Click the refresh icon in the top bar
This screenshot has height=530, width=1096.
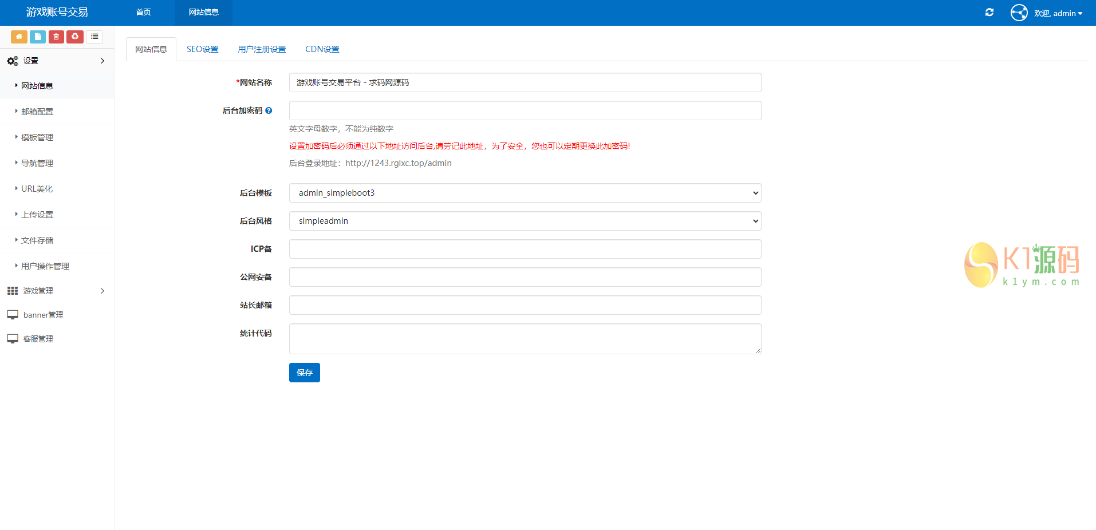tap(989, 13)
